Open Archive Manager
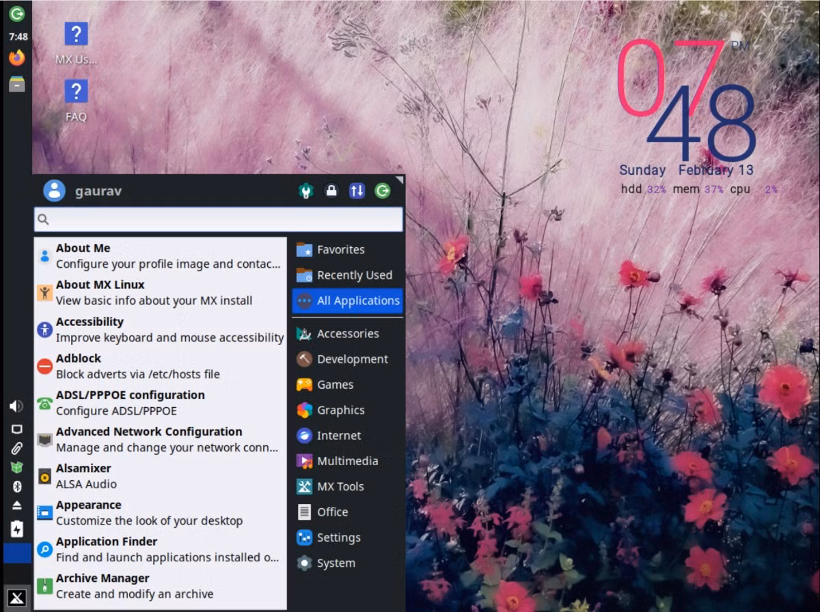 (x=161, y=586)
